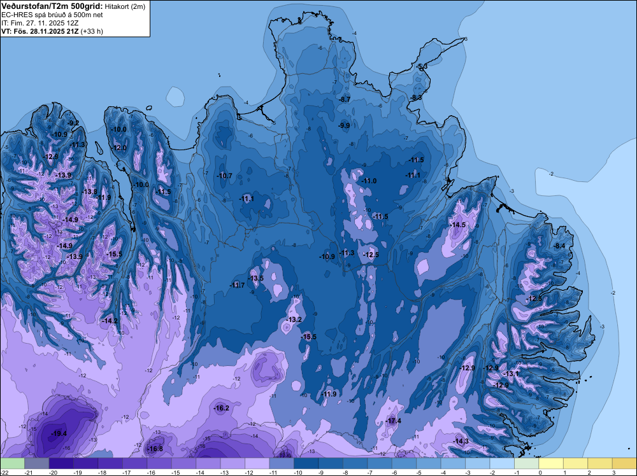
Task: Click the -13.8 temperature label
Action: (x=89, y=192)
